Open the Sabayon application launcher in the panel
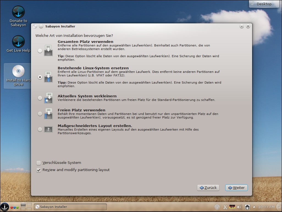 click(4, 207)
